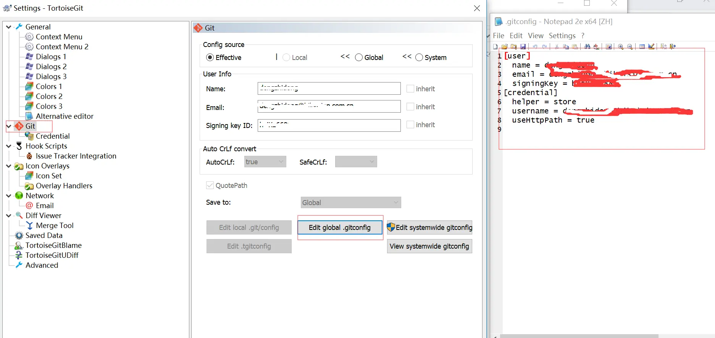Screen dimensions: 715x338
Task: Select the Local config source radio button
Action: pyautogui.click(x=286, y=57)
